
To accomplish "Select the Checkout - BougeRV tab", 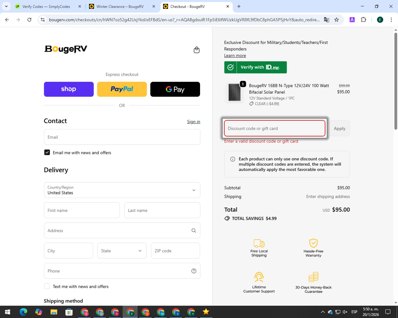I will tap(196, 6).
